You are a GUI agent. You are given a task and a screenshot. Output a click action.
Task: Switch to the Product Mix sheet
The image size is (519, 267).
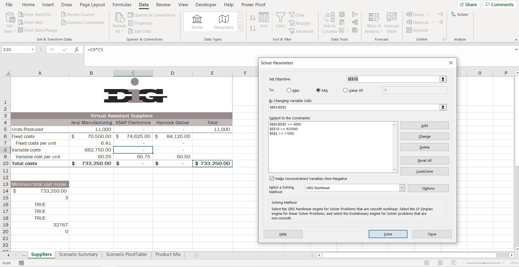click(168, 254)
